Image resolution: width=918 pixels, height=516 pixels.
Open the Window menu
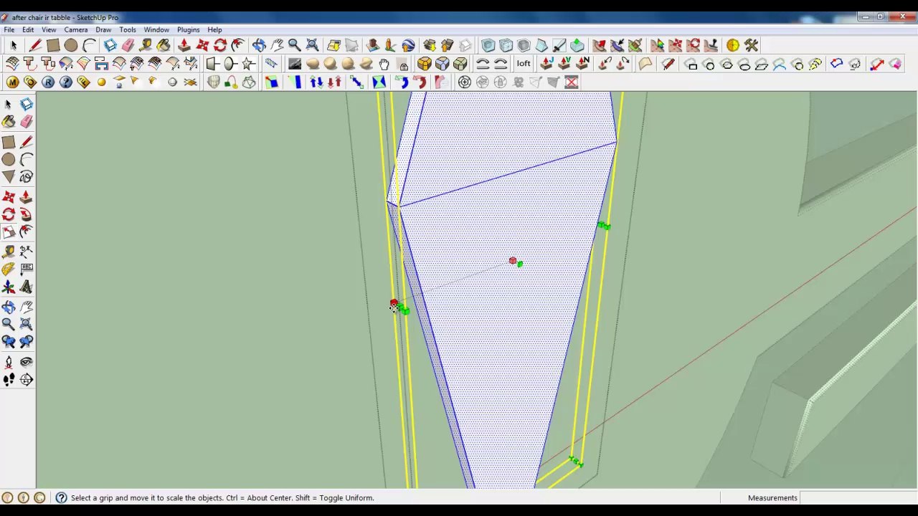pyautogui.click(x=156, y=30)
